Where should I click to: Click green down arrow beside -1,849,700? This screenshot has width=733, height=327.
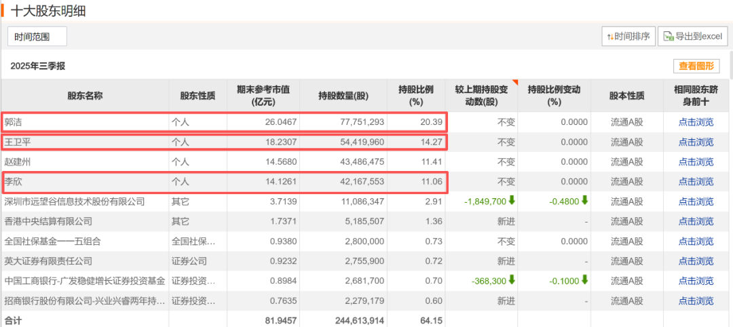coord(511,201)
